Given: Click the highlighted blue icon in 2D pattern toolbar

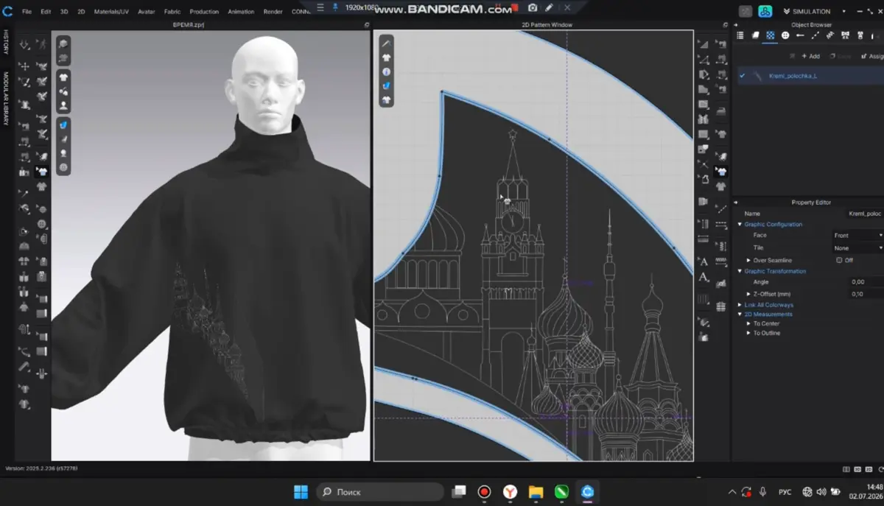Looking at the screenshot, I should 386,86.
